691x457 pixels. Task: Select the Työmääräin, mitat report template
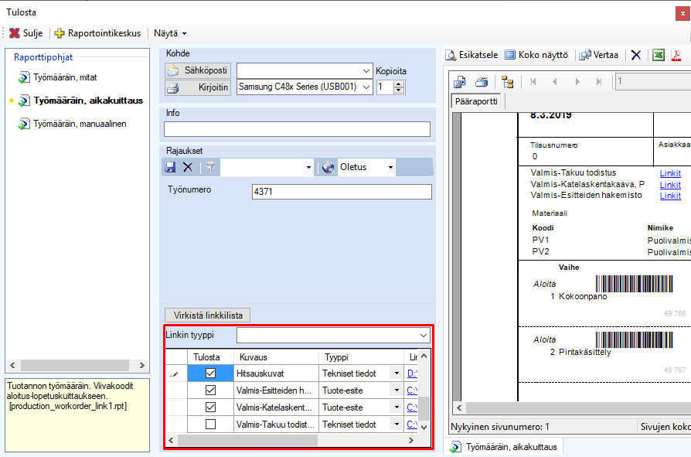pyautogui.click(x=57, y=77)
